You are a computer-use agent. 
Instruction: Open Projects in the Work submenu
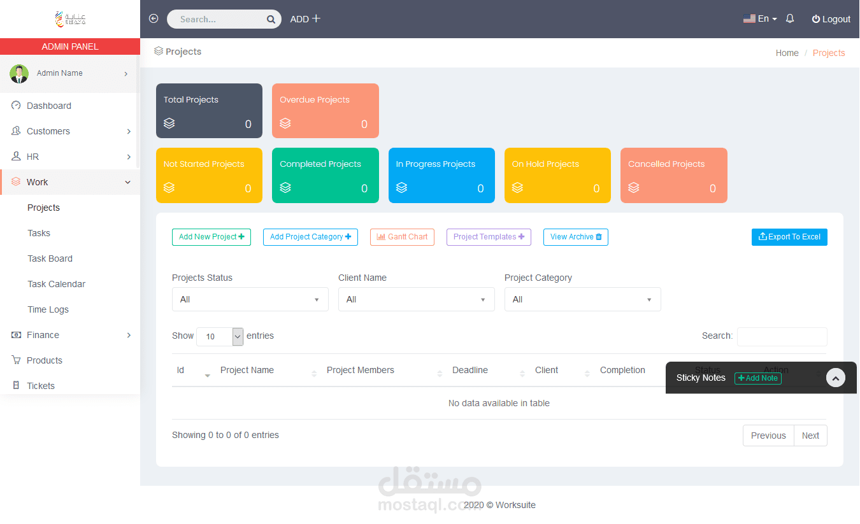click(x=43, y=208)
